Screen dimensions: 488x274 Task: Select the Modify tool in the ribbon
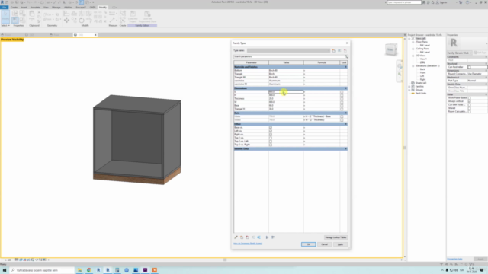(5, 17)
